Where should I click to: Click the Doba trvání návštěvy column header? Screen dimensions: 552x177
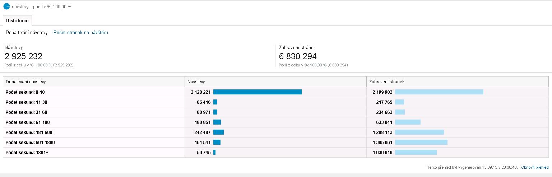point(26,82)
